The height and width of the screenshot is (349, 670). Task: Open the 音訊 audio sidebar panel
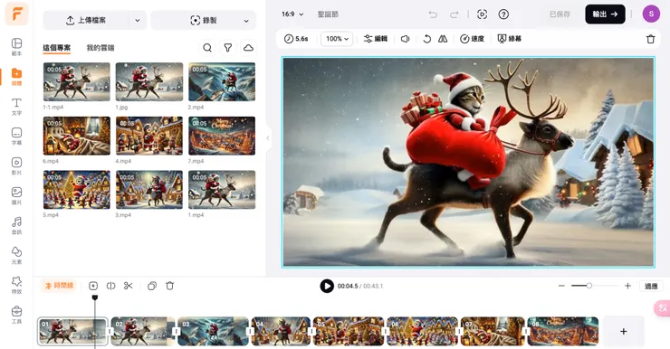click(x=16, y=226)
